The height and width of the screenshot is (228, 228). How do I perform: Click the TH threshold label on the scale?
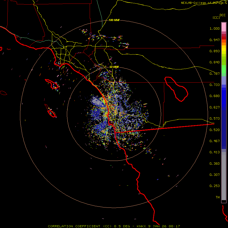(218, 197)
